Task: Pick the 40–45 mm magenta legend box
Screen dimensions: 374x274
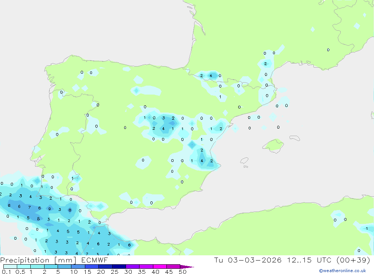Action: click(x=160, y=267)
